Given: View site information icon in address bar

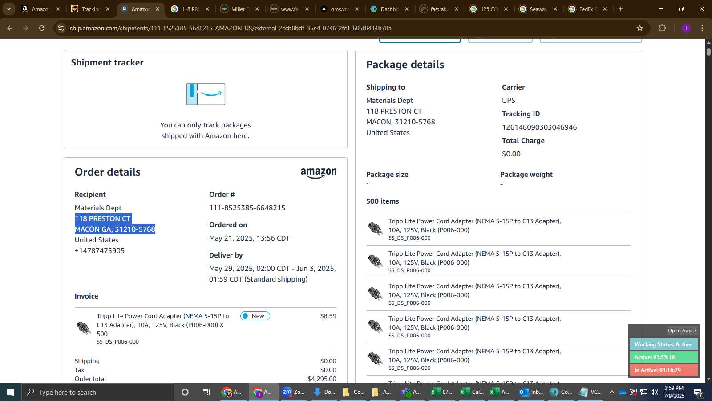Looking at the screenshot, I should pyautogui.click(x=61, y=28).
